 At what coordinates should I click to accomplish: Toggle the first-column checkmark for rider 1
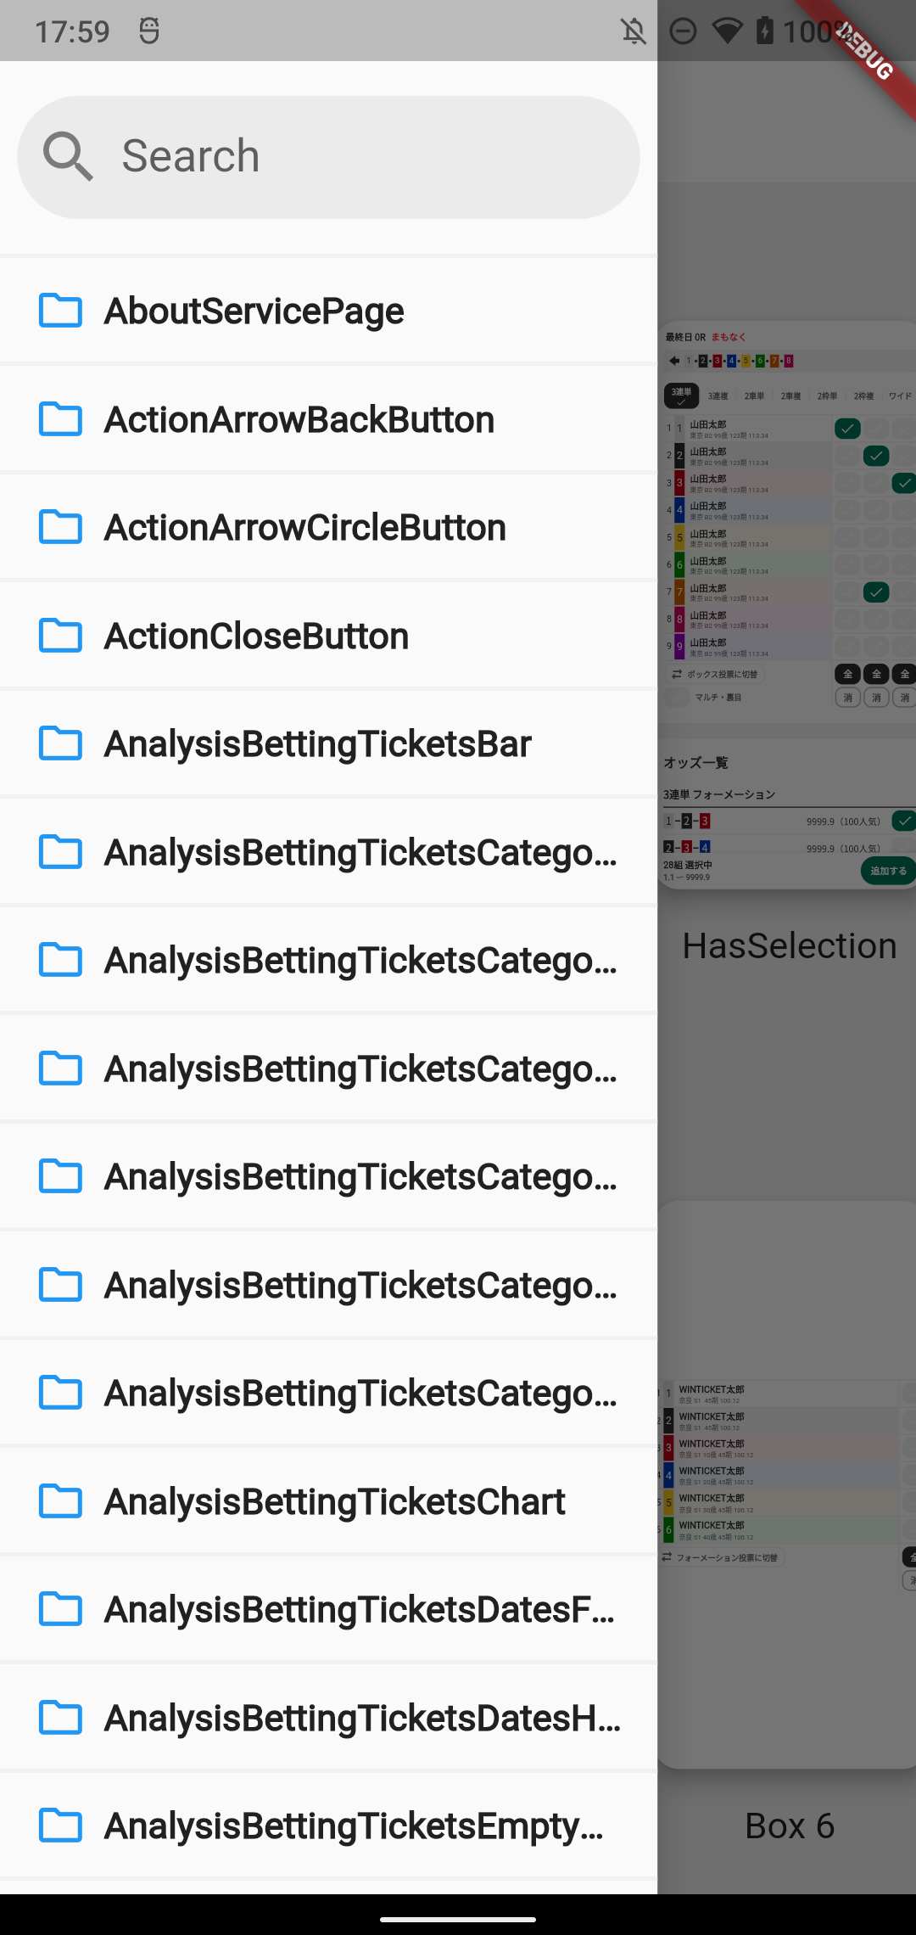[x=847, y=428]
